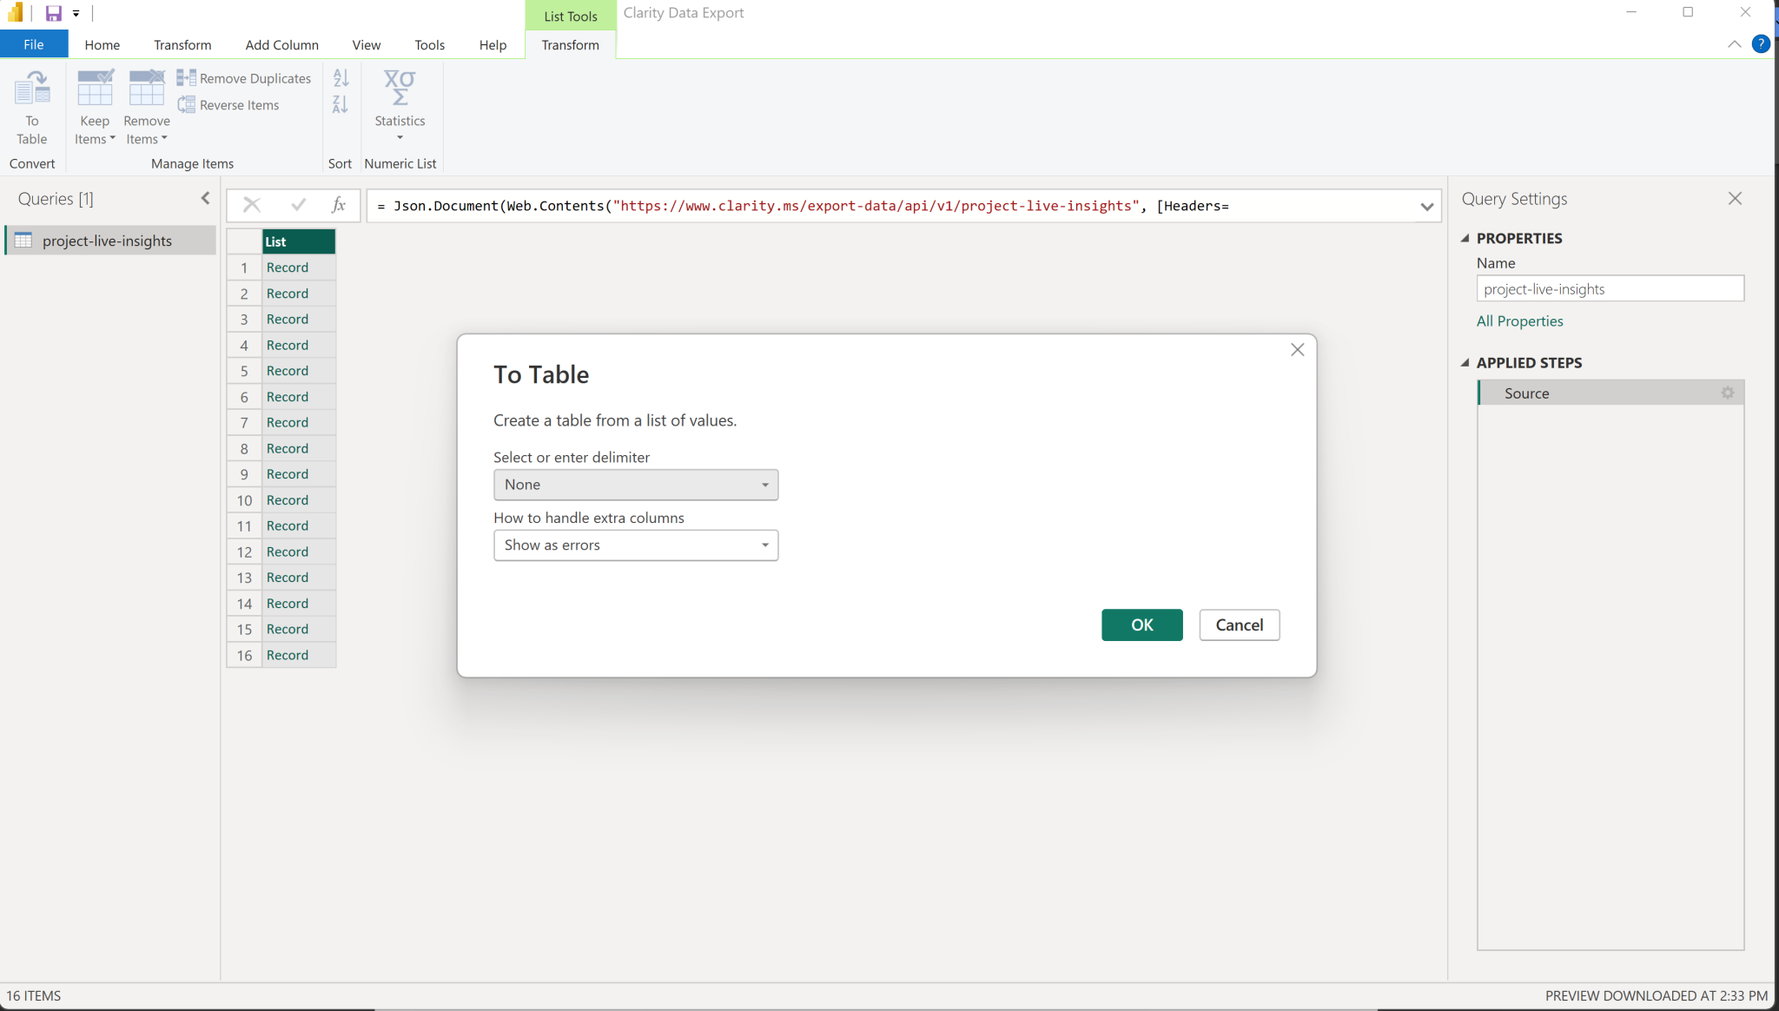The image size is (1779, 1011).
Task: Click the Remove Duplicates icon
Action: 187,77
